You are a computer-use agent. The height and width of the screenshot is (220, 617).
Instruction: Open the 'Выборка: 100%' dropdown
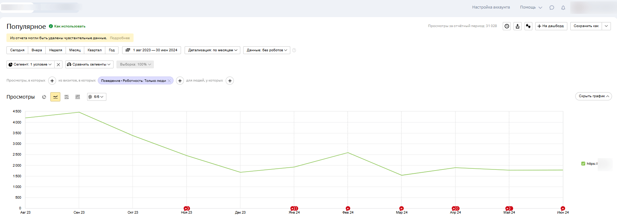[x=135, y=64]
